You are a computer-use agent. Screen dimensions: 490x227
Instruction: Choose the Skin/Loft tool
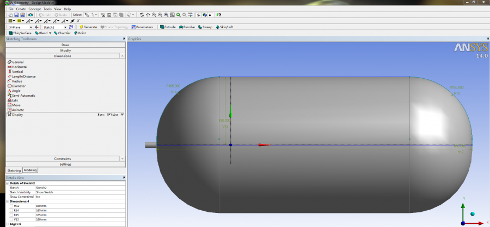(224, 27)
